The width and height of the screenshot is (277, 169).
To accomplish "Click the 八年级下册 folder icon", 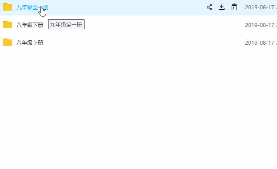I will coord(8,25).
